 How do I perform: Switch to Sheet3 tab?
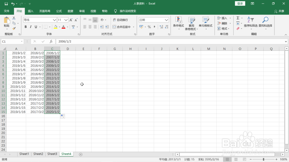tap(52, 154)
